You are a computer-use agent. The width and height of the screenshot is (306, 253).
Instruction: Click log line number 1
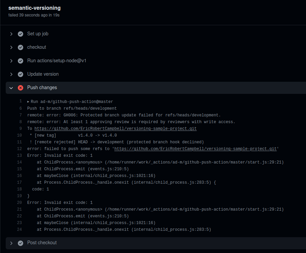pos(21,101)
